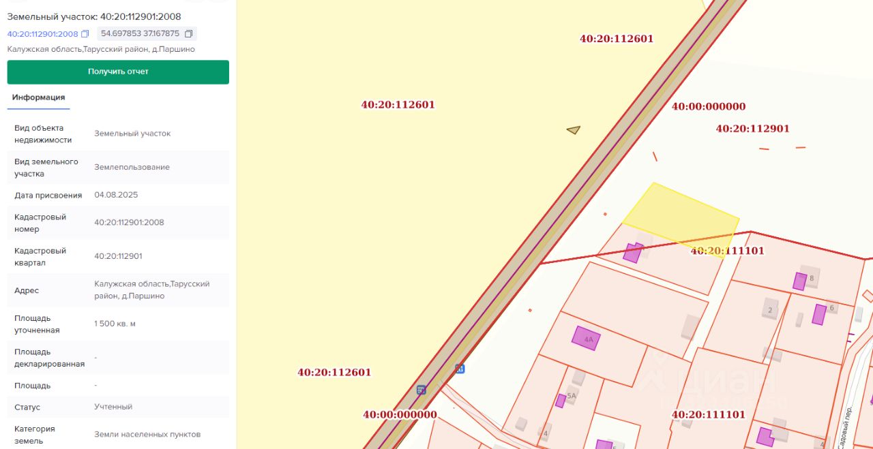
Task: Click the Получить отчет button
Action: pos(118,72)
